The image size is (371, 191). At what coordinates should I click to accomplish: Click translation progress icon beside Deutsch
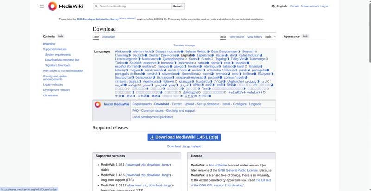point(147,55)
